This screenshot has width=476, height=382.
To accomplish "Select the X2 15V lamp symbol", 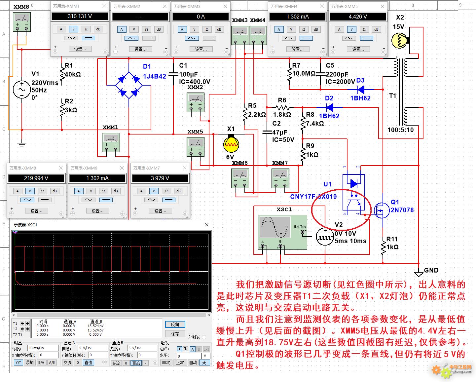I will (x=400, y=40).
